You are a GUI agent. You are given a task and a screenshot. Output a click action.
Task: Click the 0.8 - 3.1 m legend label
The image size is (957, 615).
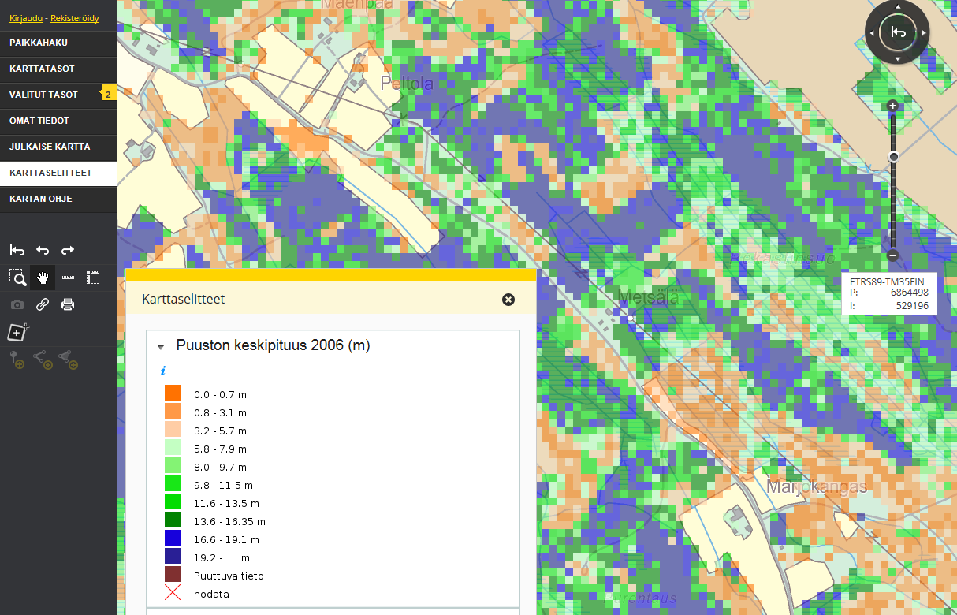(220, 412)
